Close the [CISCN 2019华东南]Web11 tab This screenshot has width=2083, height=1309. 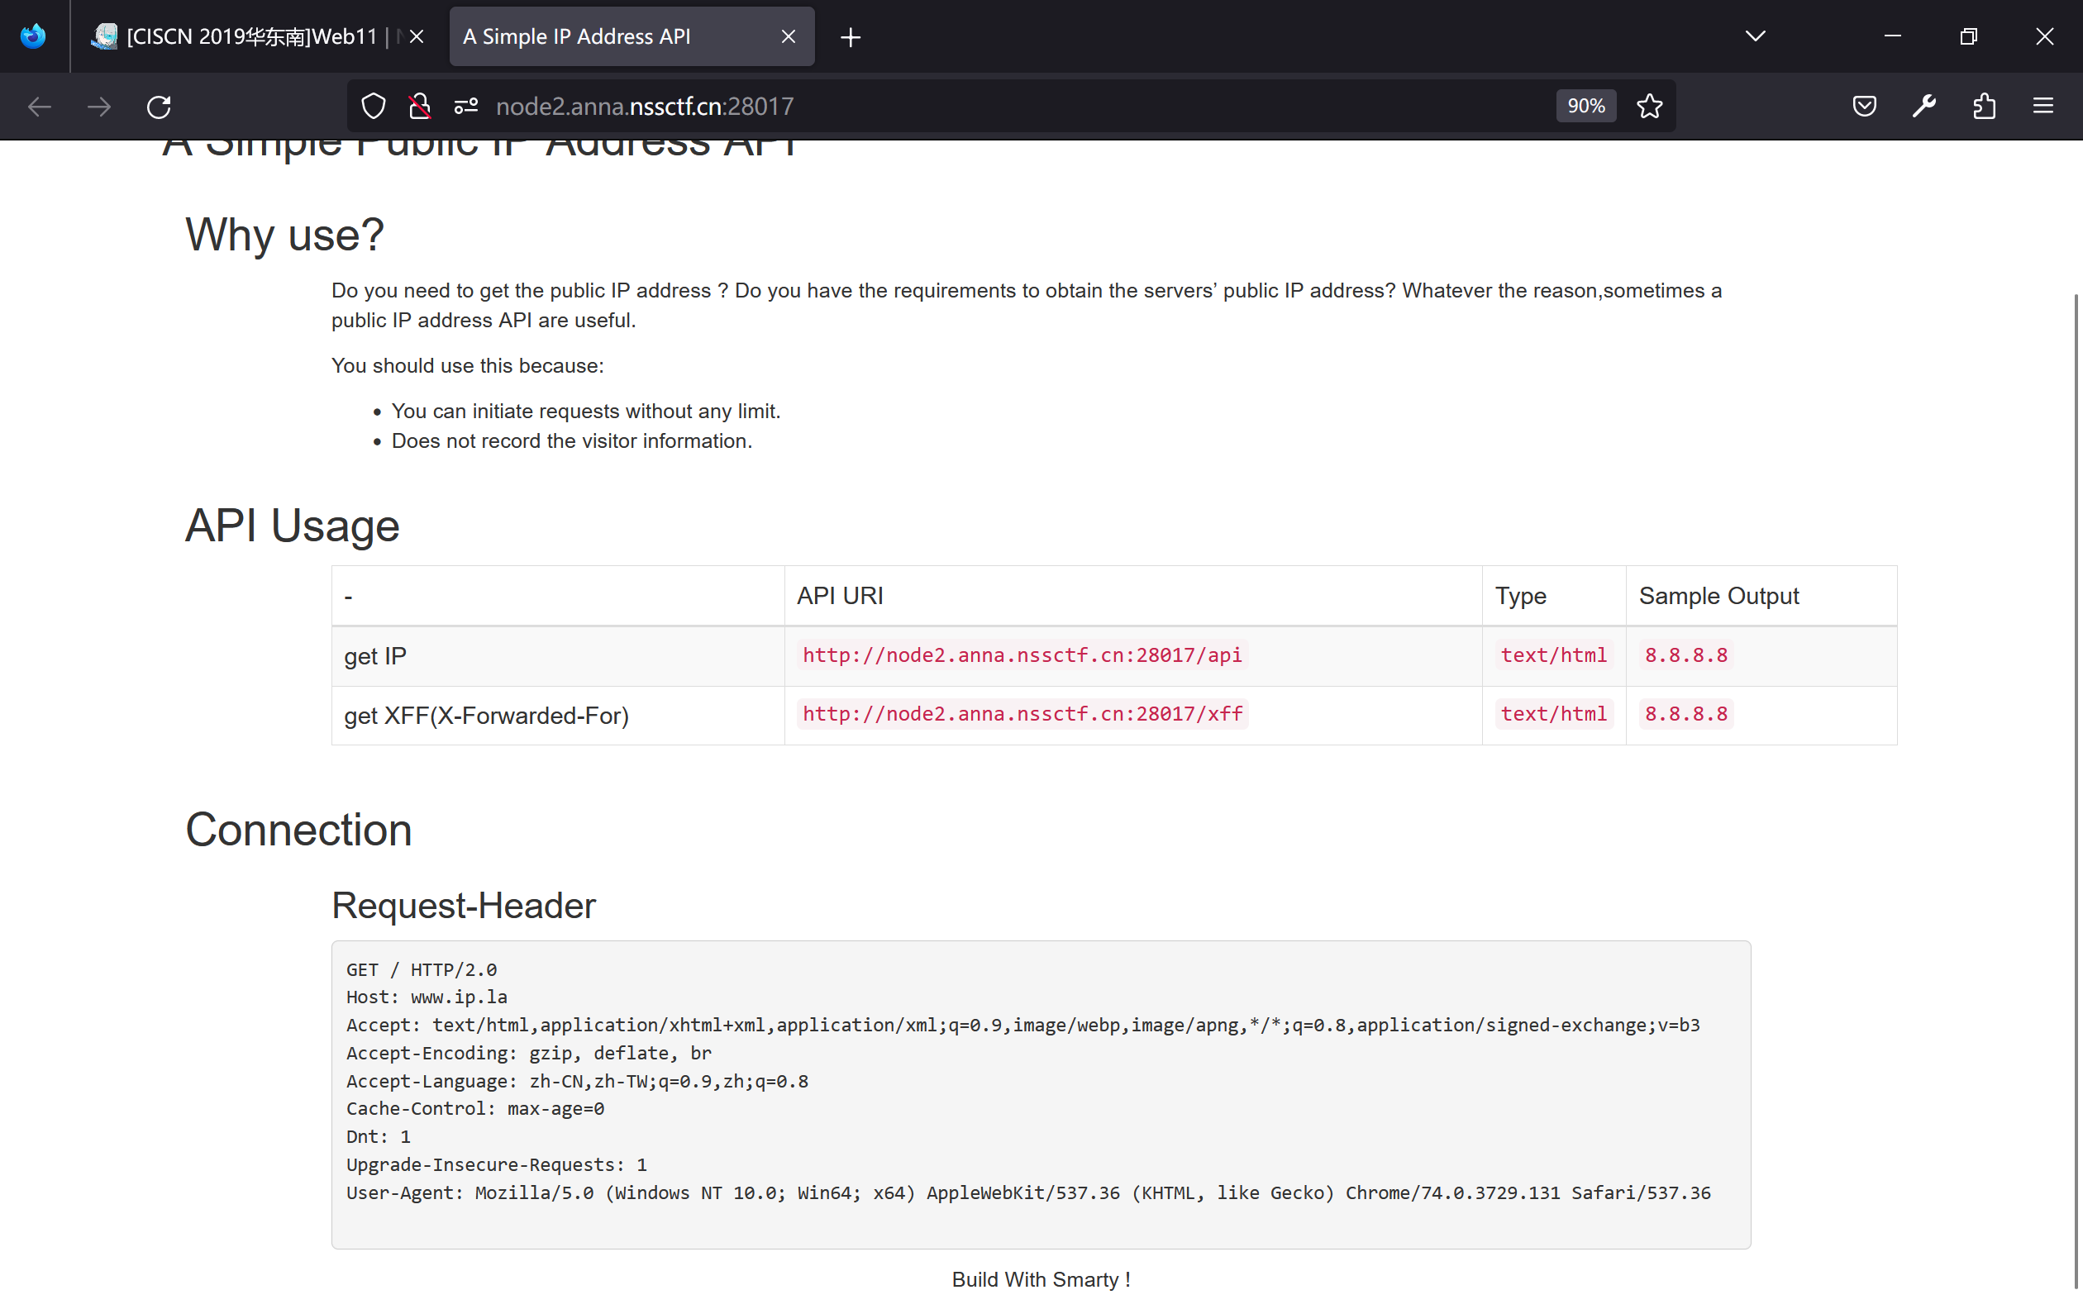tap(416, 36)
